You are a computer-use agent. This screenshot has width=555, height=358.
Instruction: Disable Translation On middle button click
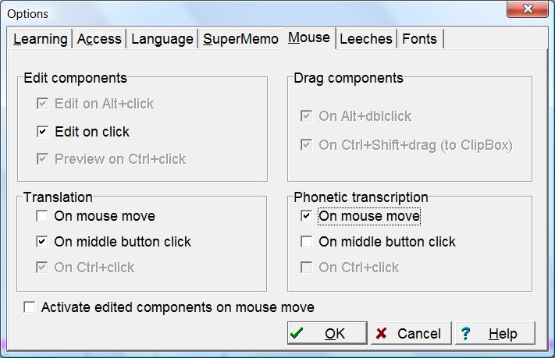coord(42,242)
